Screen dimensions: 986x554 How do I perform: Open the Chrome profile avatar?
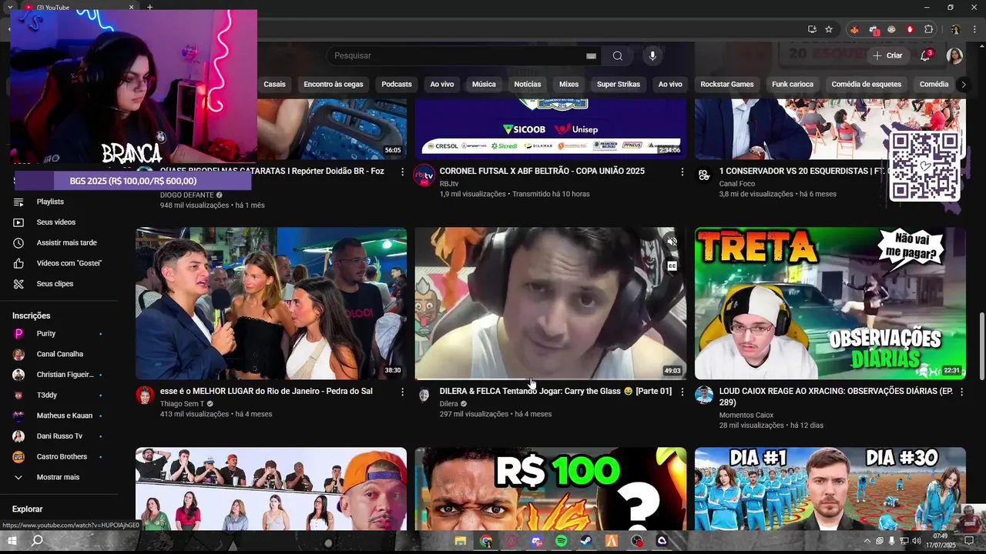point(955,29)
